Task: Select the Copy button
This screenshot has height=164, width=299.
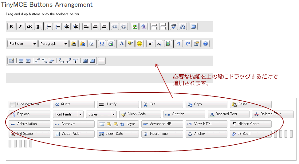Action: [206, 104]
